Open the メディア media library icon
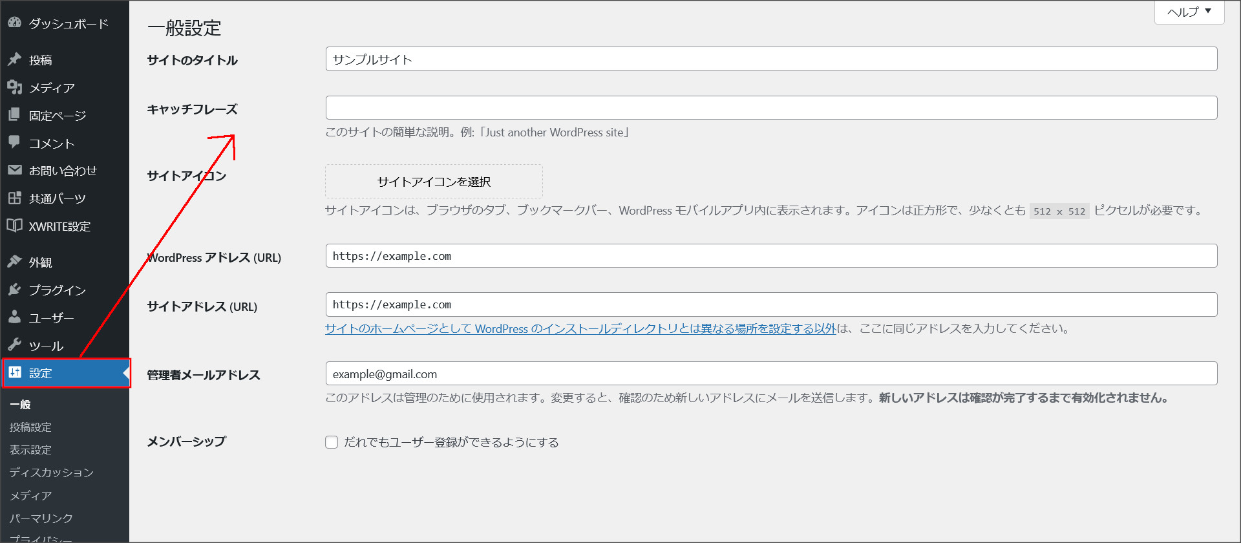This screenshot has height=543, width=1241. pos(14,87)
